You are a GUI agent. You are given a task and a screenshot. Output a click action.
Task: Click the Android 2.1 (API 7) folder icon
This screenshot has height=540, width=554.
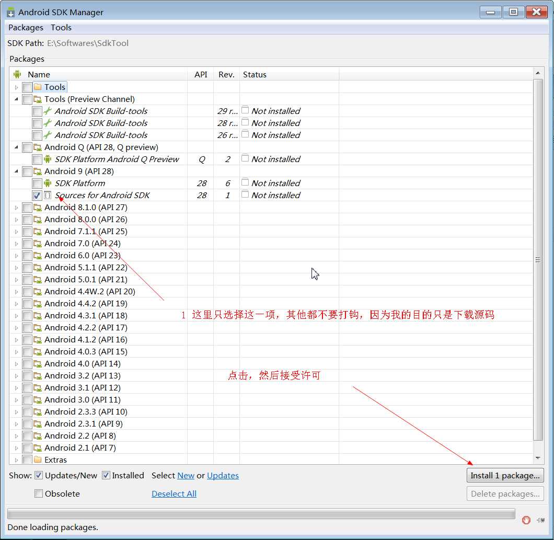38,448
